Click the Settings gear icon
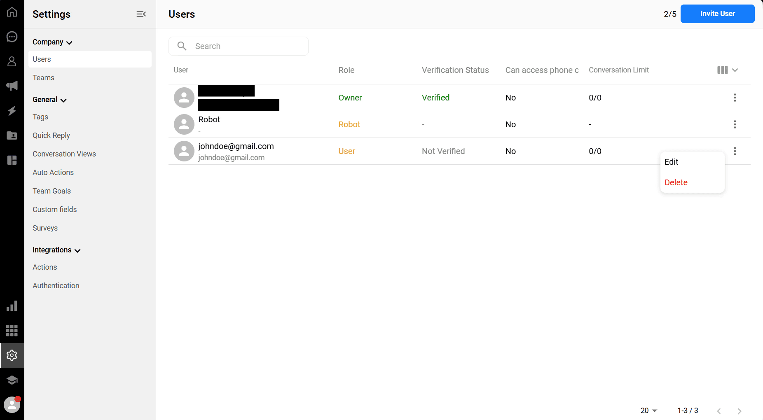This screenshot has height=420, width=763. [12, 355]
